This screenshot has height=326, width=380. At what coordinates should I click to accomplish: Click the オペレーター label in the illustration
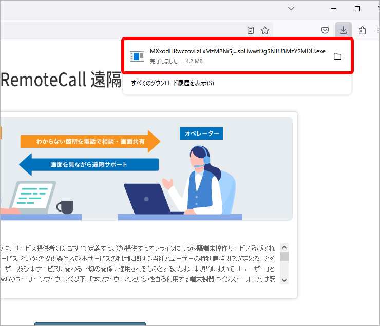point(201,133)
